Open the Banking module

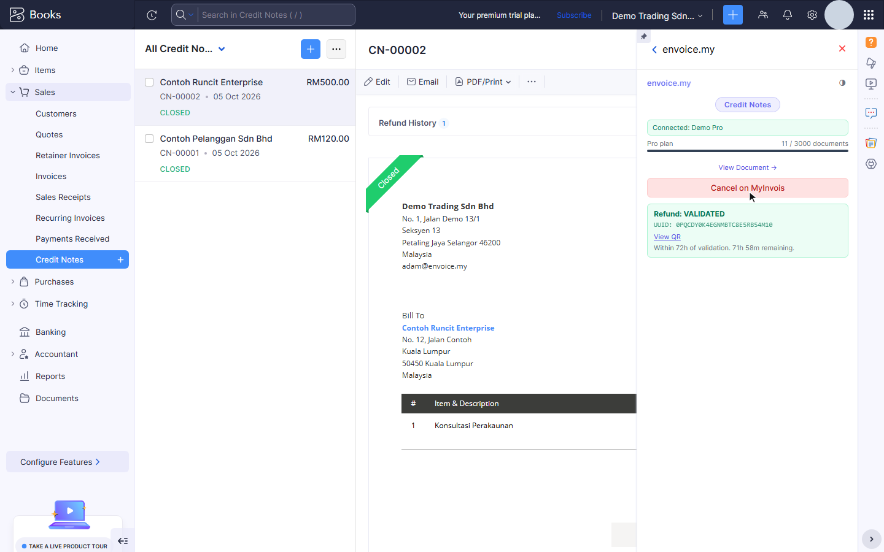(x=50, y=332)
